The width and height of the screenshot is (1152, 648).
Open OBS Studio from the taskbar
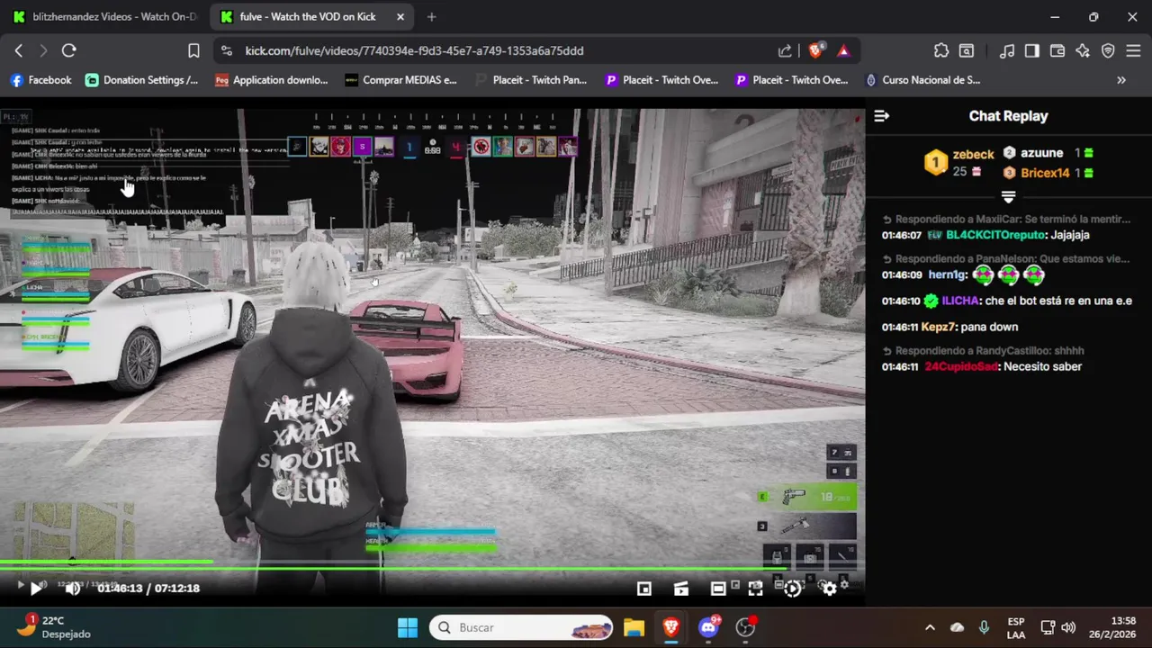(x=745, y=627)
